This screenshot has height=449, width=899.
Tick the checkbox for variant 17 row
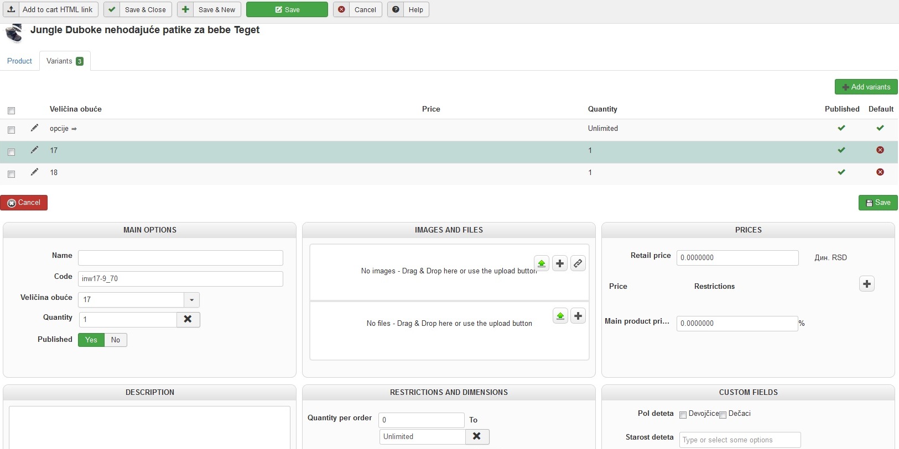[x=11, y=152]
